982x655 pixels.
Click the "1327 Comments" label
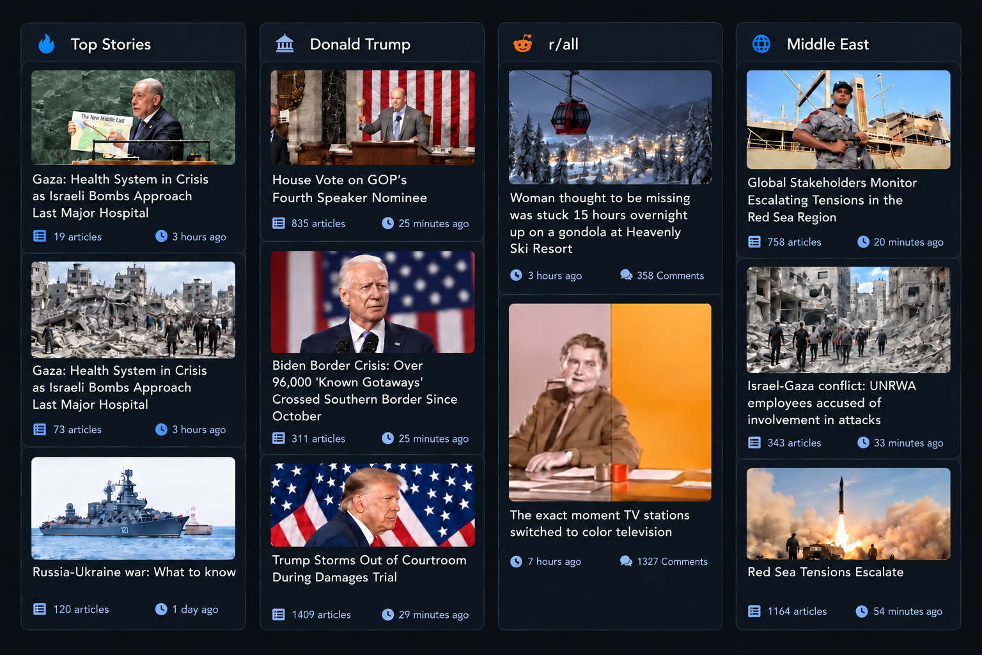click(x=673, y=562)
